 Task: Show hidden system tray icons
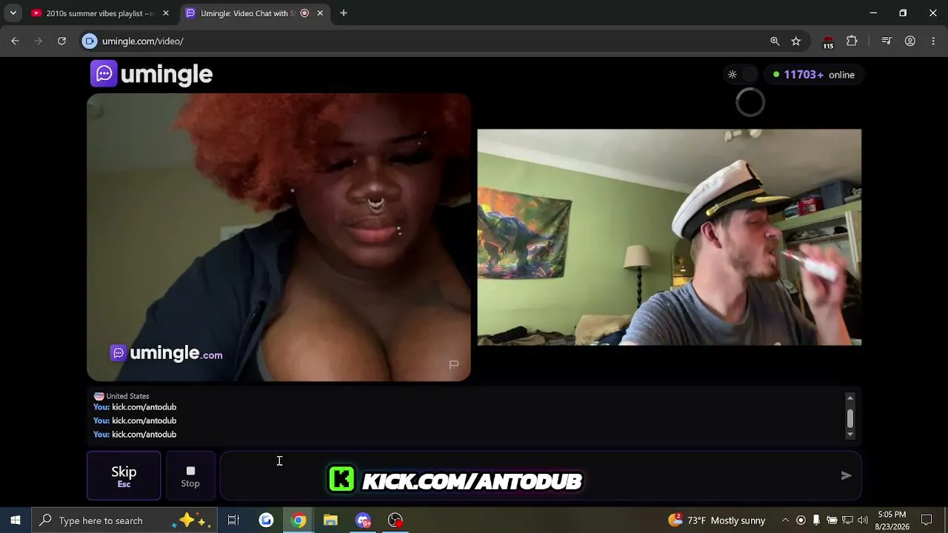(x=785, y=520)
